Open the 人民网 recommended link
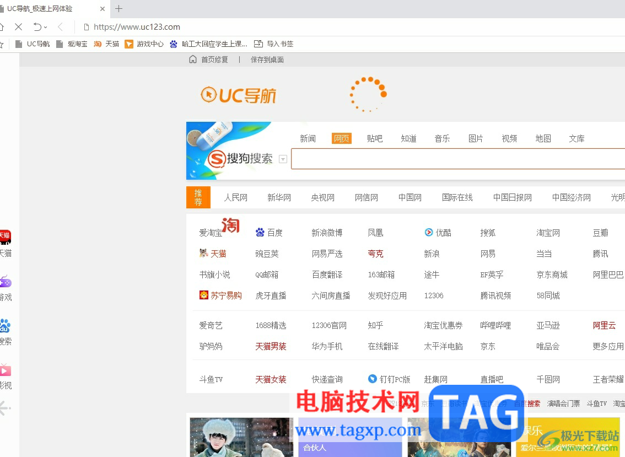 (x=235, y=197)
